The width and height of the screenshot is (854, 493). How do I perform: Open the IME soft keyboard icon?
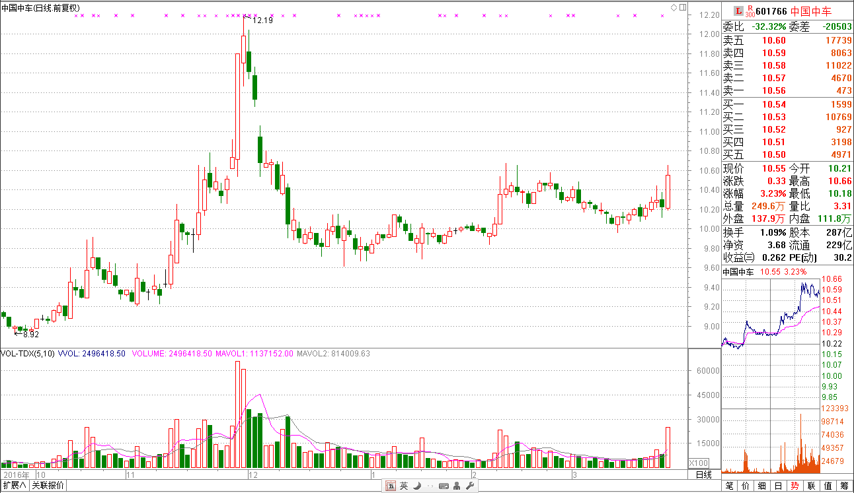click(x=443, y=486)
